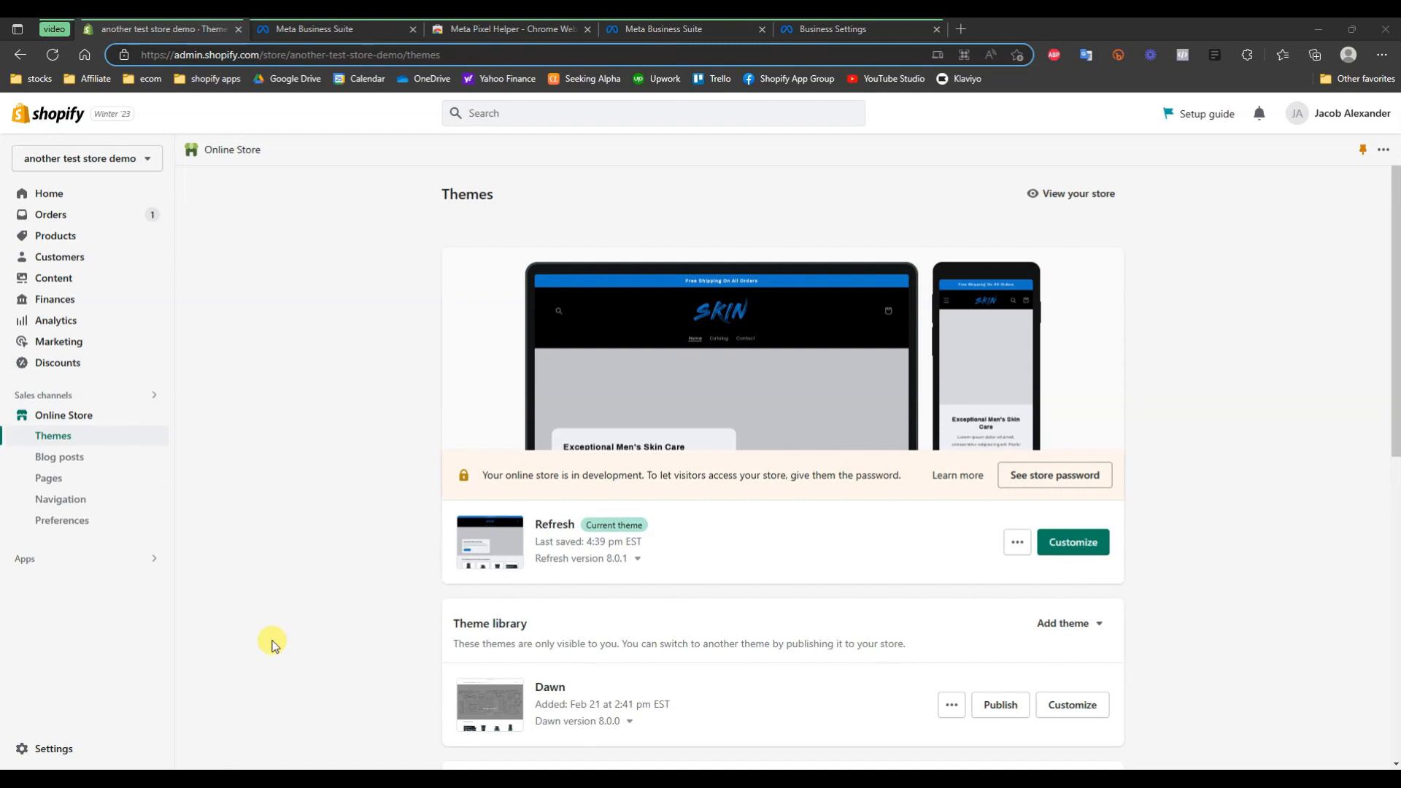Click the Shopify logo
1401x788 pixels.
tap(48, 114)
